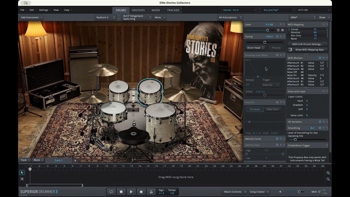Open the File menu
Screen dimensions: 350x197
point(24,10)
